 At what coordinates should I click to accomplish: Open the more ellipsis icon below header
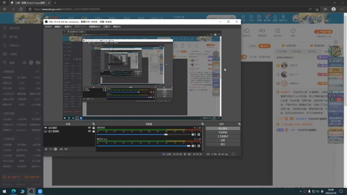click(293, 32)
